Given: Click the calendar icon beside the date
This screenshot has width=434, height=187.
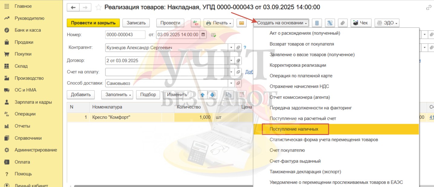Looking at the screenshot, I should point(203,35).
